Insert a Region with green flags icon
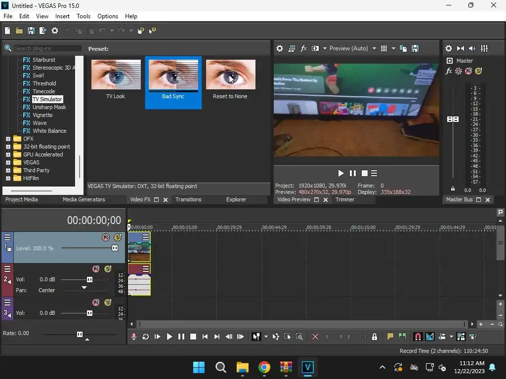Screen dimensions: 506x379 402,337
